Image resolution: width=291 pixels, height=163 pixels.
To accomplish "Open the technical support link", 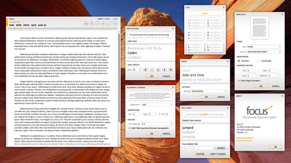I will [245, 138].
